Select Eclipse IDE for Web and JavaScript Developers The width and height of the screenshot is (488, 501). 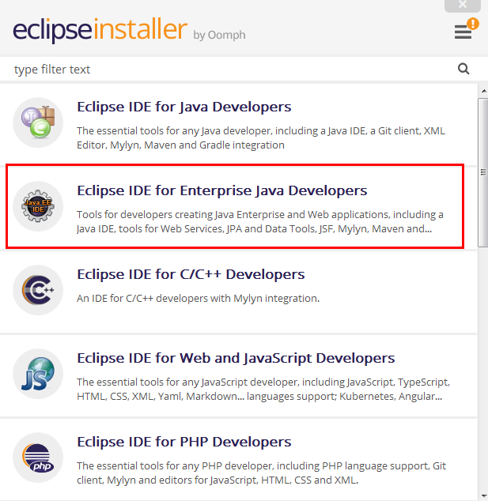click(x=236, y=358)
